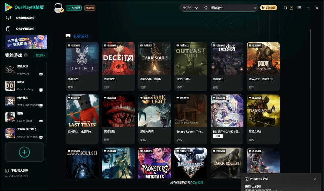
Task: Click the 黑暗逃生 search input field
Action: (232, 8)
